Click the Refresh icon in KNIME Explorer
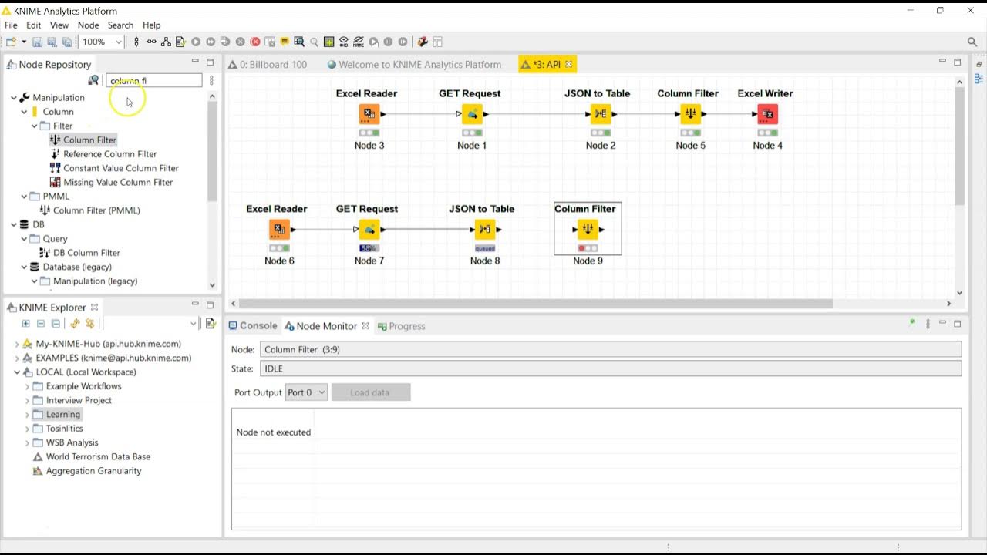Screen dimensions: 987x555 click(x=75, y=324)
